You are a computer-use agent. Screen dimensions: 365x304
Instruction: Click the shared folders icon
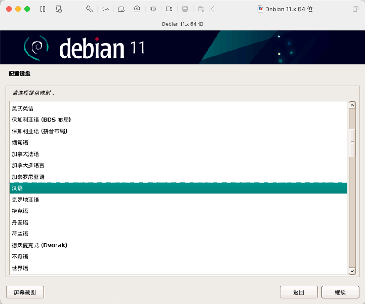(x=201, y=9)
